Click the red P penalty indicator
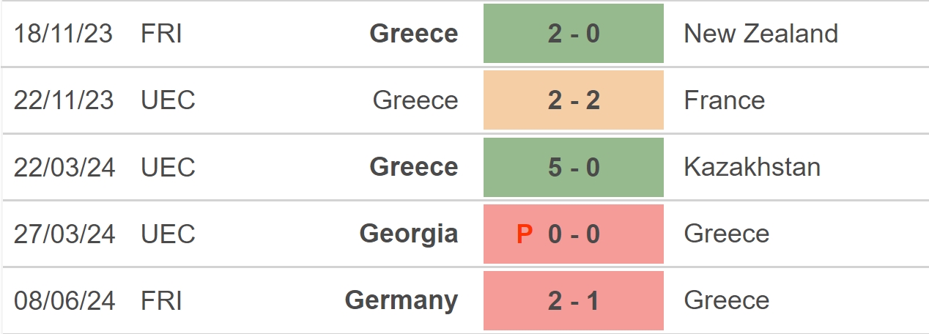 tap(525, 234)
